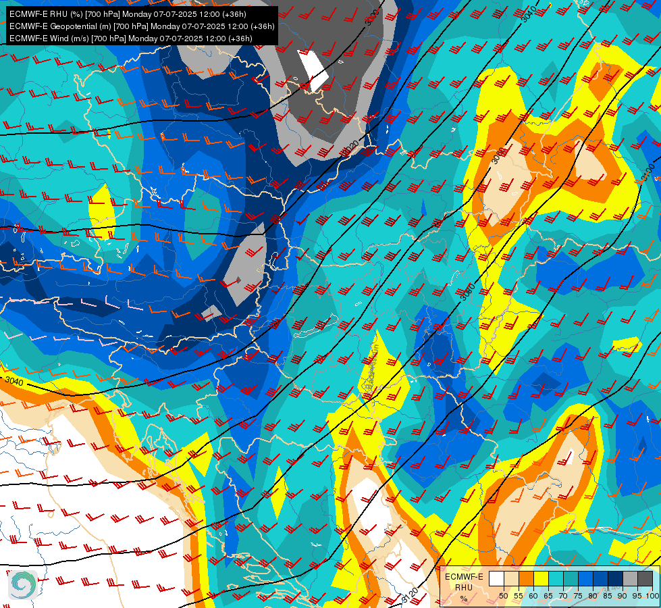Select the navy 85-90% legend swatch

coord(616,578)
